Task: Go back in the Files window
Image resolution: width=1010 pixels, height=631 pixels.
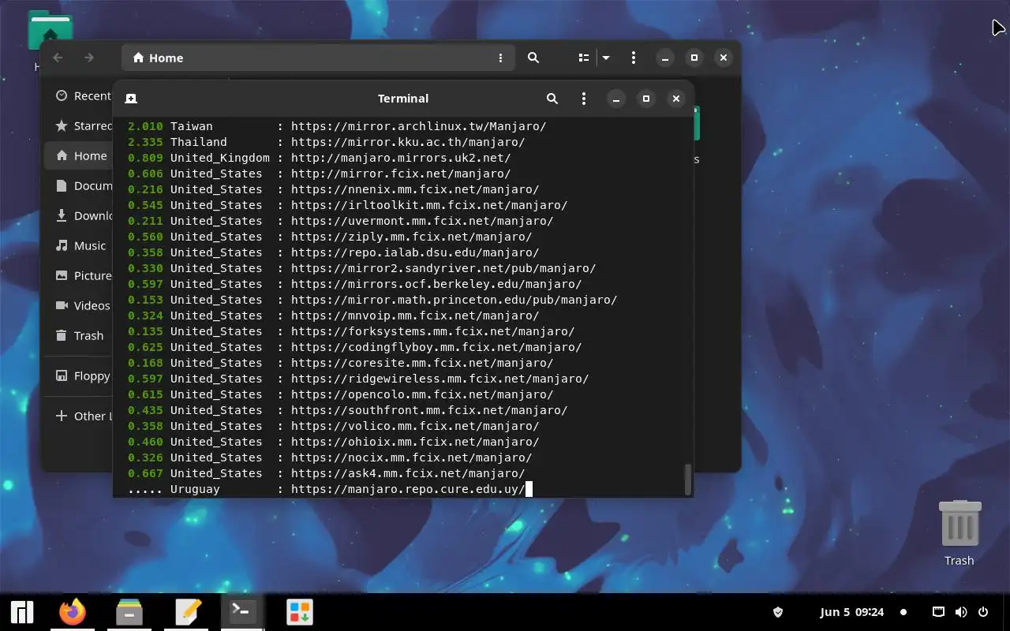Action: tap(58, 58)
